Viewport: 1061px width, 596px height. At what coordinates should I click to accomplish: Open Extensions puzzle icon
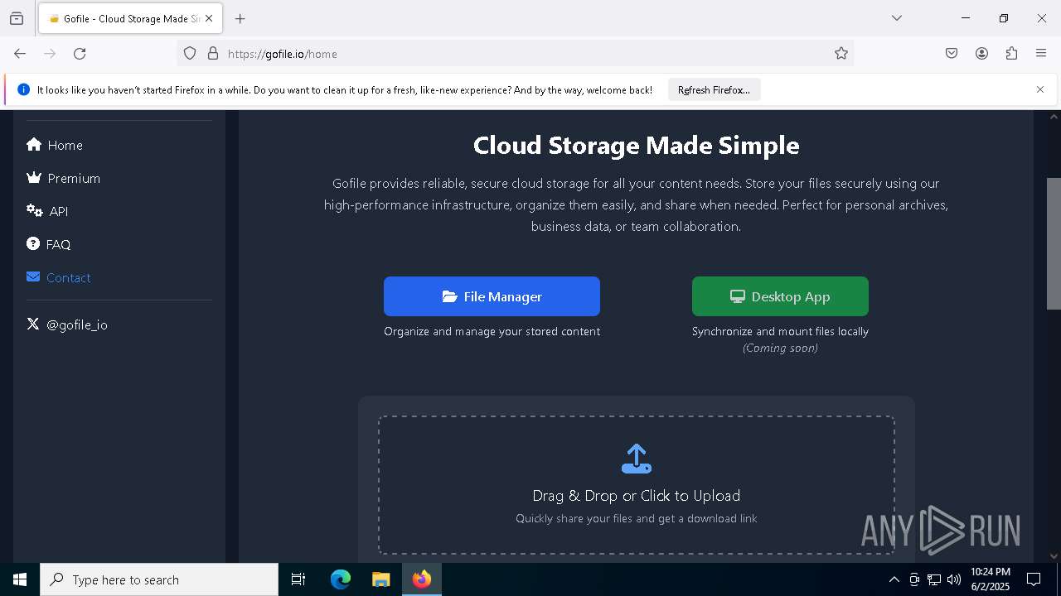[x=1011, y=54]
